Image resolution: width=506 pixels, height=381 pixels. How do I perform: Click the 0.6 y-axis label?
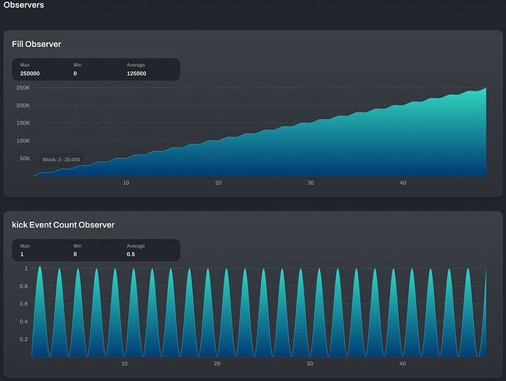pyautogui.click(x=24, y=304)
